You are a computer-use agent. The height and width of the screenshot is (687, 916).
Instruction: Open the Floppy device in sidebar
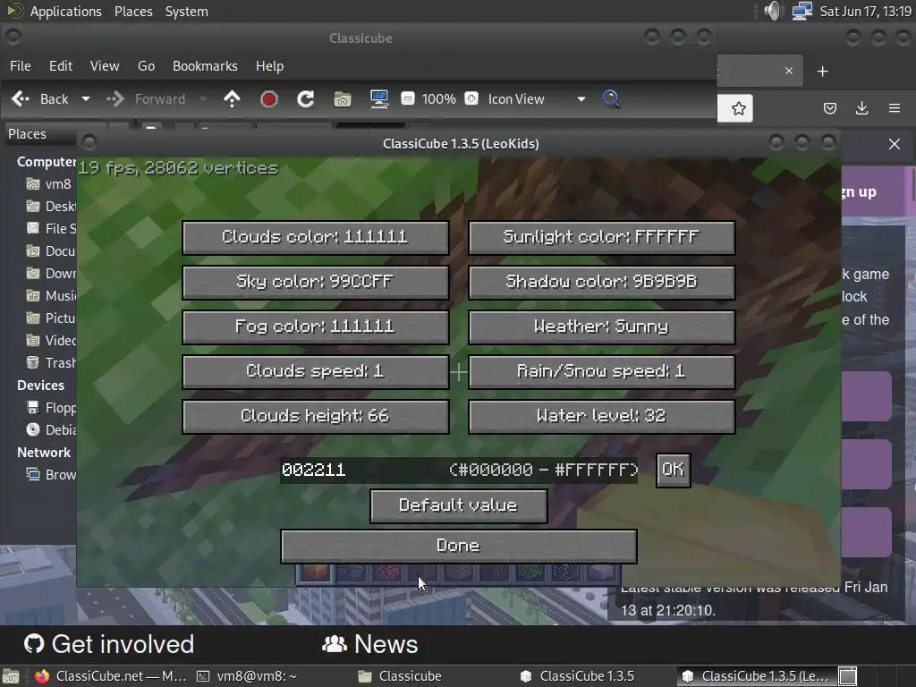point(51,408)
